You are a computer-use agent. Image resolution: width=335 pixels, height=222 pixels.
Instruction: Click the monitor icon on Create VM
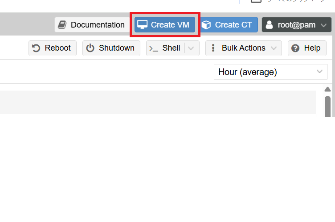click(x=142, y=25)
